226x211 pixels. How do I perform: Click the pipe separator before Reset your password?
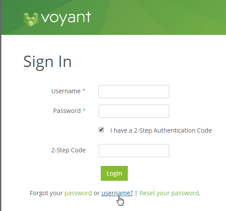point(136,193)
